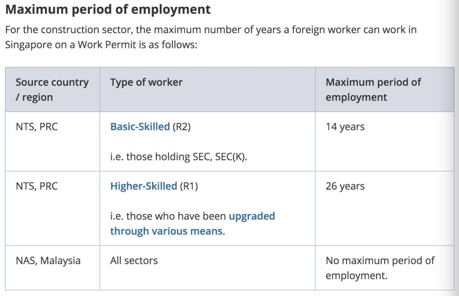Image resolution: width=459 pixels, height=296 pixels.
Task: Click the "No maximum period of employment." cell
Action: (380, 268)
